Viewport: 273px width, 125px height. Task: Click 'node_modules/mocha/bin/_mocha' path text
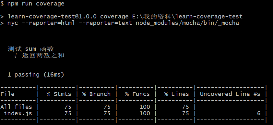187,23
